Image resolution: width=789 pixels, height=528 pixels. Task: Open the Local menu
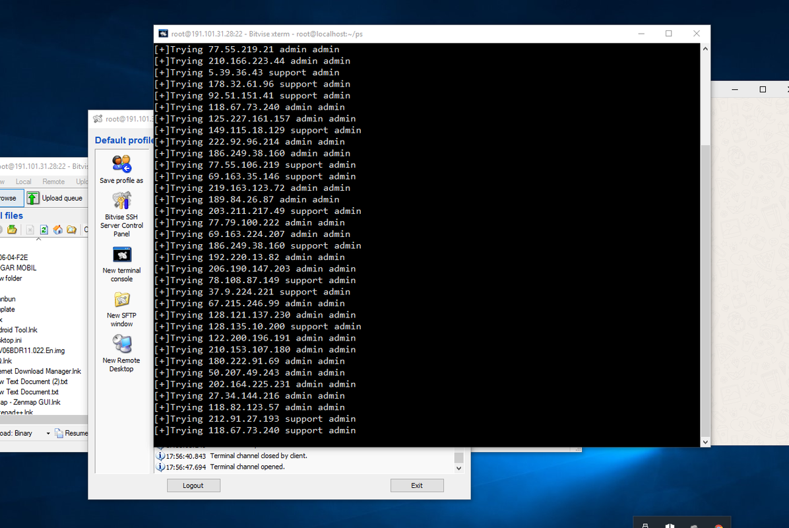tap(23, 181)
